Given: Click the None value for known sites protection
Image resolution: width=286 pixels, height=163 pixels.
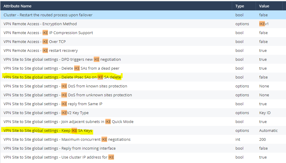Looking at the screenshot, I should 264,86.
